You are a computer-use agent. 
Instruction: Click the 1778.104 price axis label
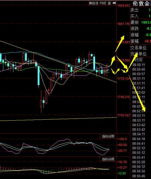pyautogui.click(x=124, y=78)
